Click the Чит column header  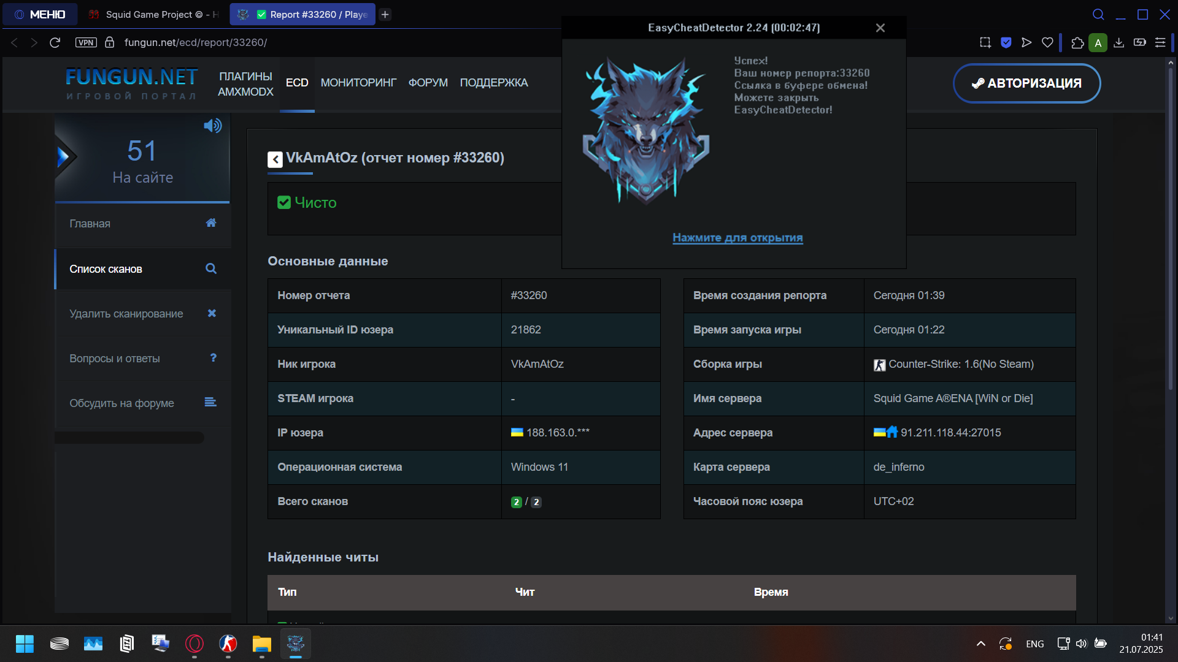point(525,592)
